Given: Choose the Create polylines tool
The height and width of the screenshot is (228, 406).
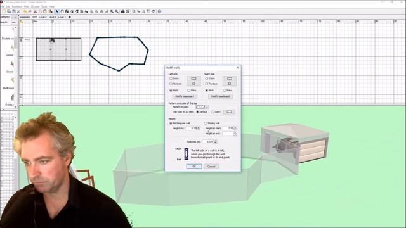Looking at the screenshot, I should tap(77, 11).
